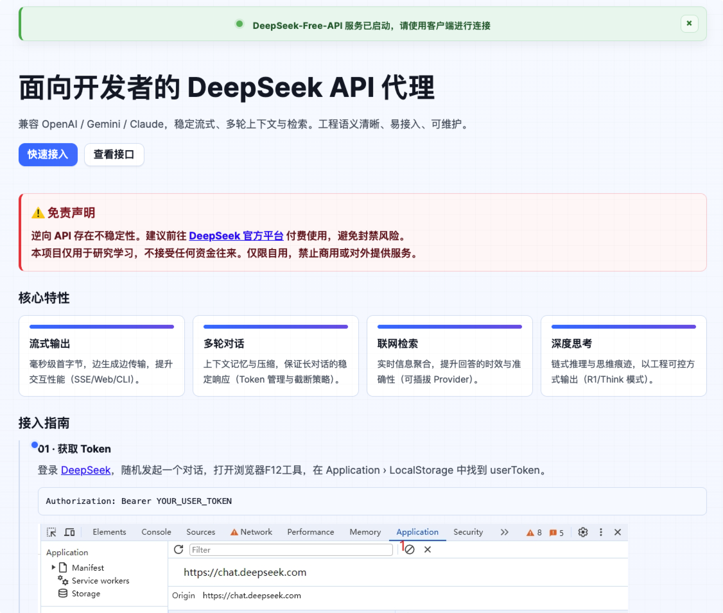
Task: Click the inspect element picker icon in DevTools
Action: pos(51,532)
